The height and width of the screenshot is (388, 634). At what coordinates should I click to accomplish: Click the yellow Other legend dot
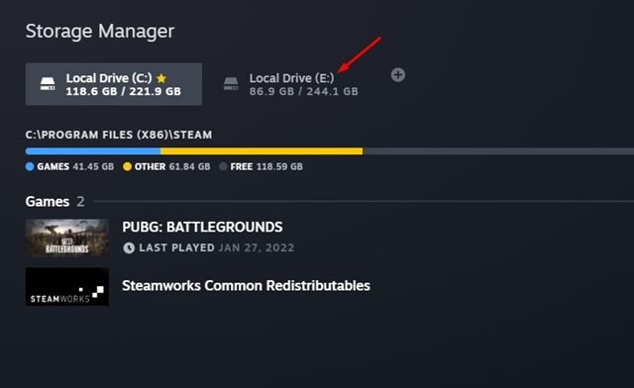(127, 166)
